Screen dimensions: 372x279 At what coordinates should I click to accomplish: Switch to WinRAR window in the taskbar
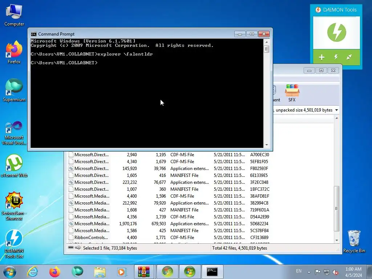[x=144, y=272]
